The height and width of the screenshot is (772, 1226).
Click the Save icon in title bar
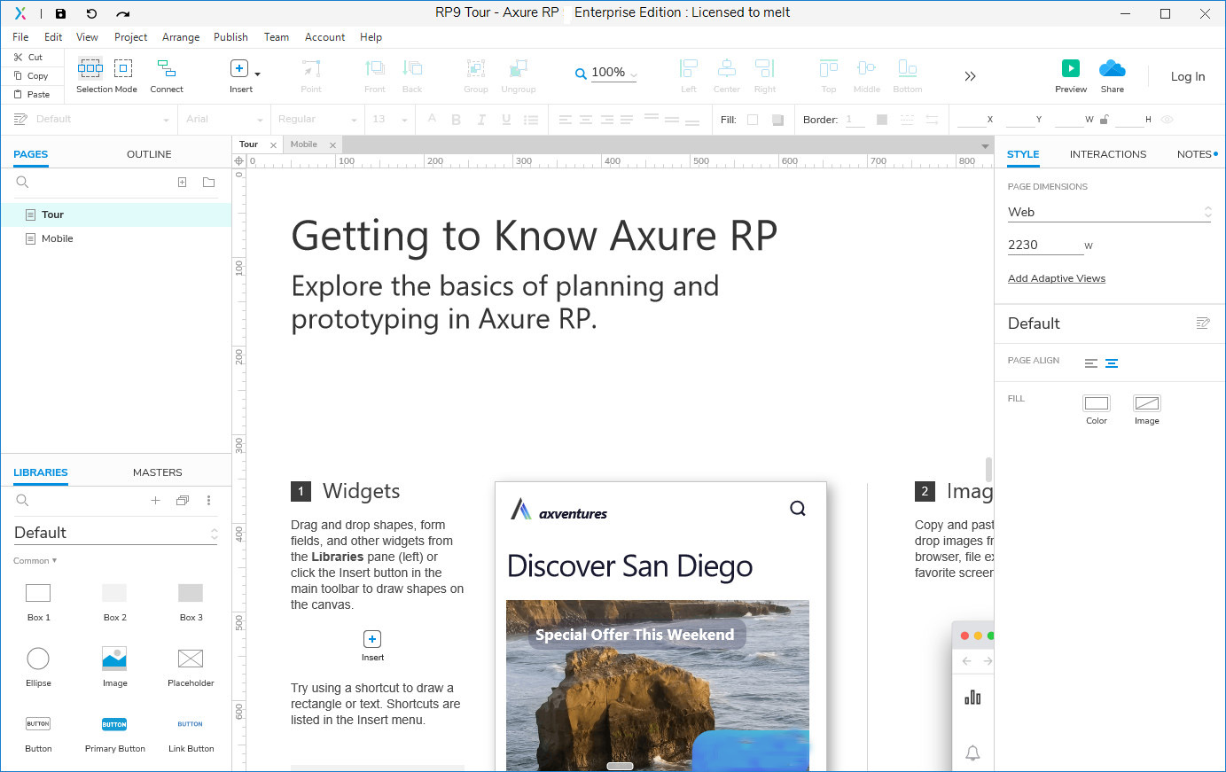pos(60,13)
